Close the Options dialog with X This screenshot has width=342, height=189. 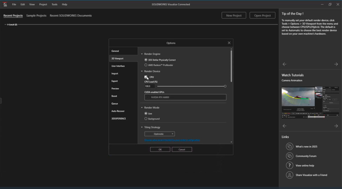229,43
